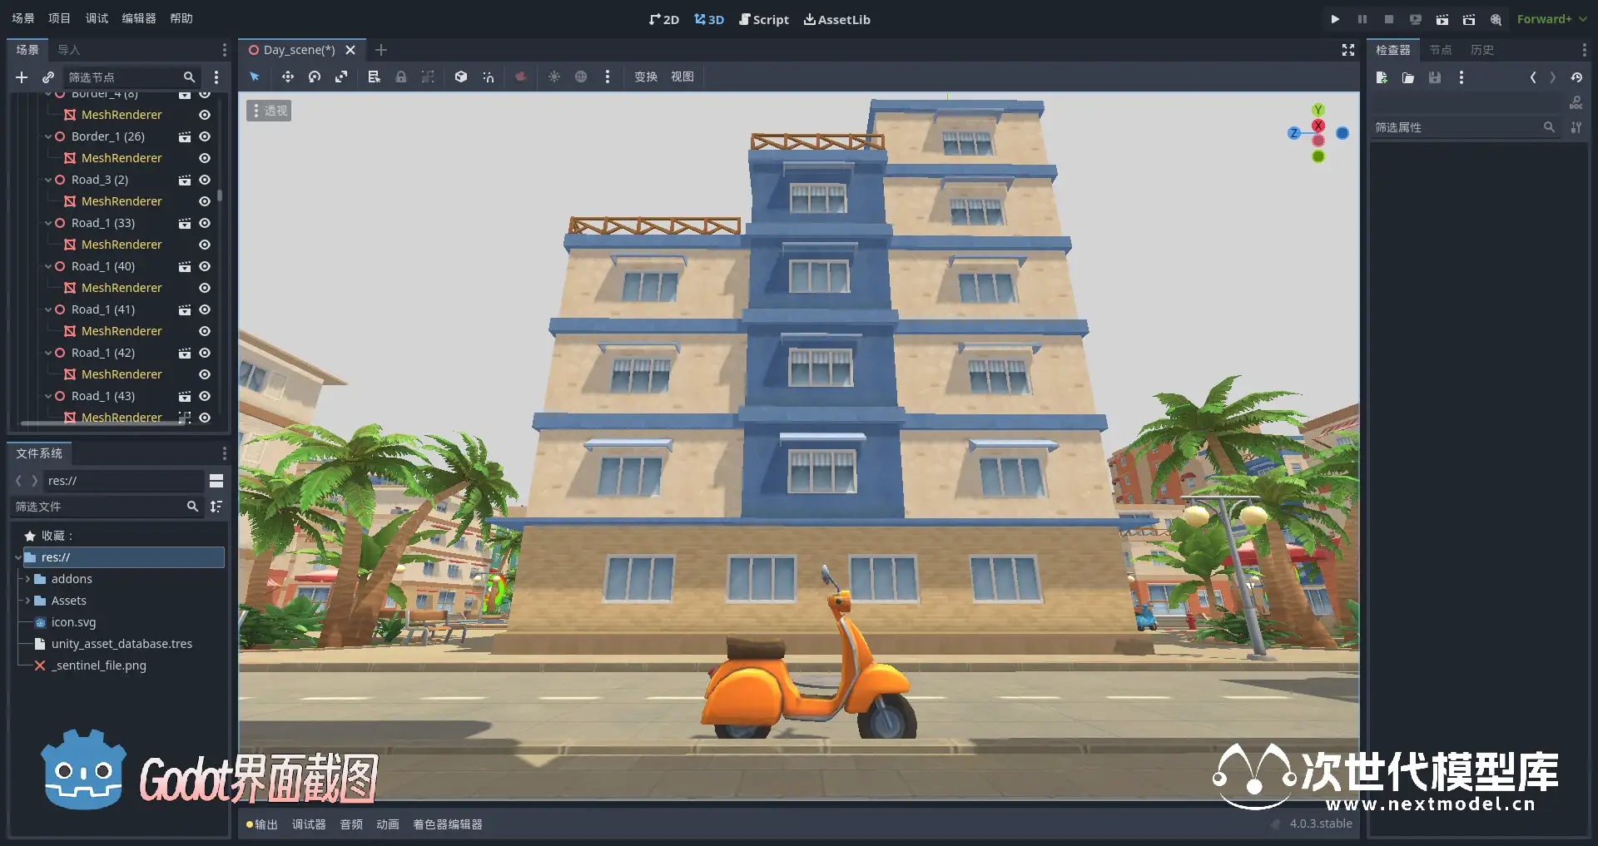Screen dimensions: 1598x846
Task: Open the 调试 menu
Action: (x=97, y=18)
